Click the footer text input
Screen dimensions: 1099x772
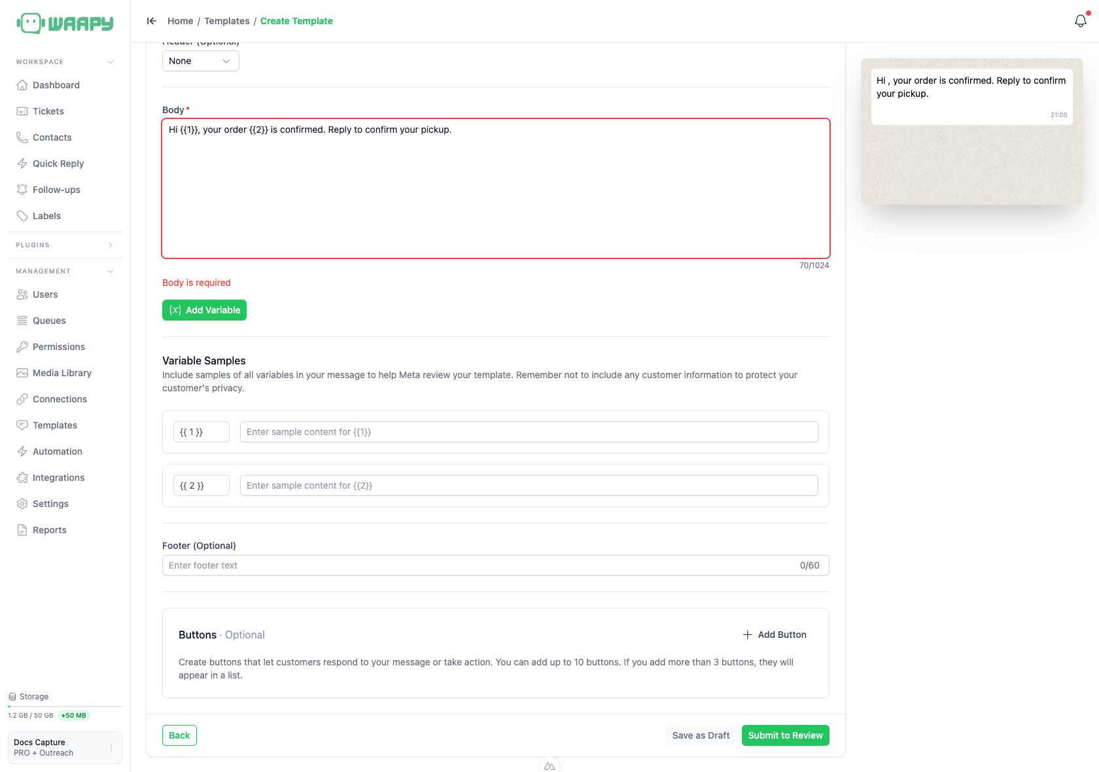(496, 565)
